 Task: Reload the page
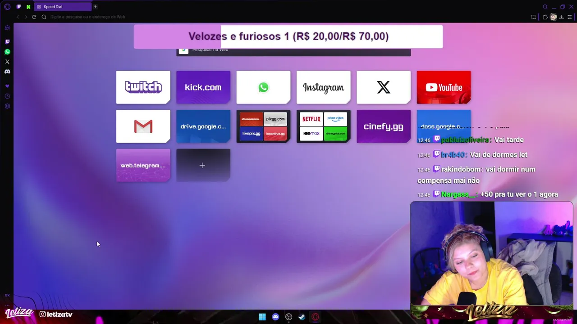click(34, 17)
